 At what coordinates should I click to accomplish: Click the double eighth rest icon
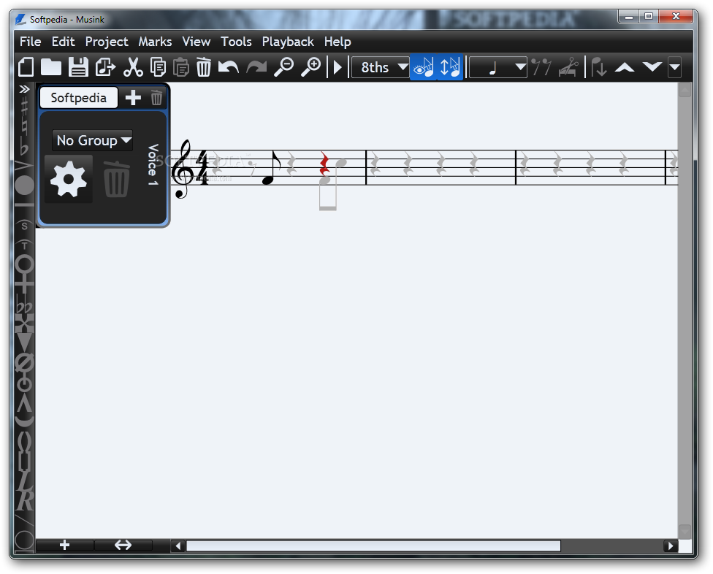(x=541, y=67)
